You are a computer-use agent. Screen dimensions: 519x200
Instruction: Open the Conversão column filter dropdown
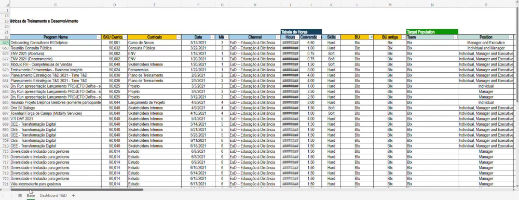pyautogui.click(x=319, y=37)
